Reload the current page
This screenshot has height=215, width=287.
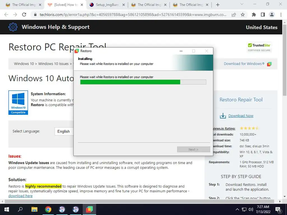pyautogui.click(x=24, y=15)
